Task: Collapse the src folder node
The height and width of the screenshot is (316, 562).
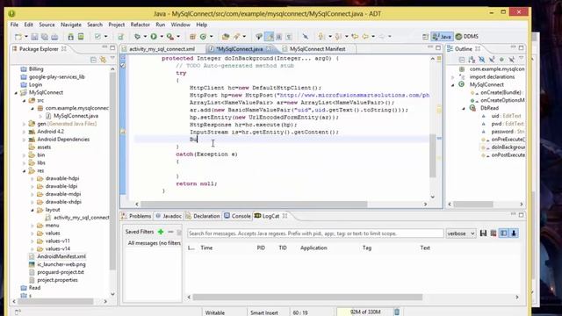Action: tap(25, 101)
